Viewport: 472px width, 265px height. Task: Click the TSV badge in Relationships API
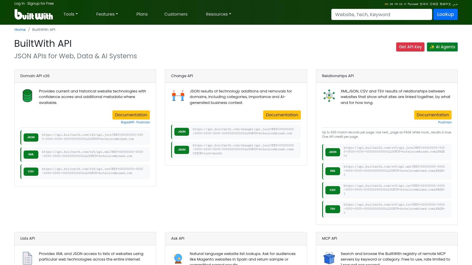(333, 209)
